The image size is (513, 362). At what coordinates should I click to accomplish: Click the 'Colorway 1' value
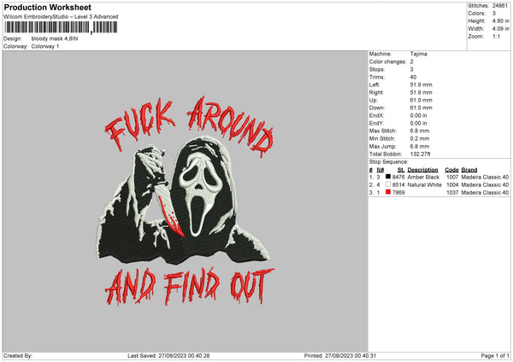click(45, 46)
